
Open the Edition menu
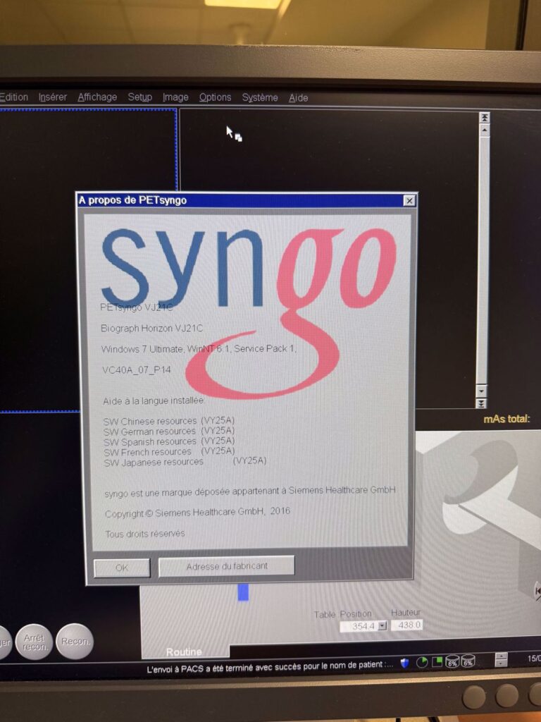14,97
